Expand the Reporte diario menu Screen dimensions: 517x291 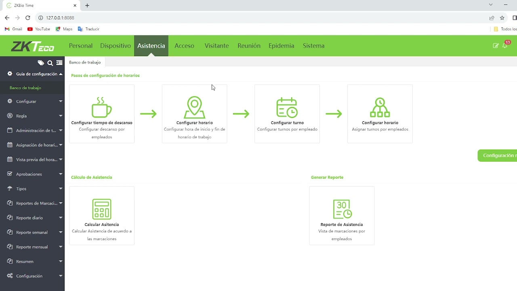tap(32, 218)
